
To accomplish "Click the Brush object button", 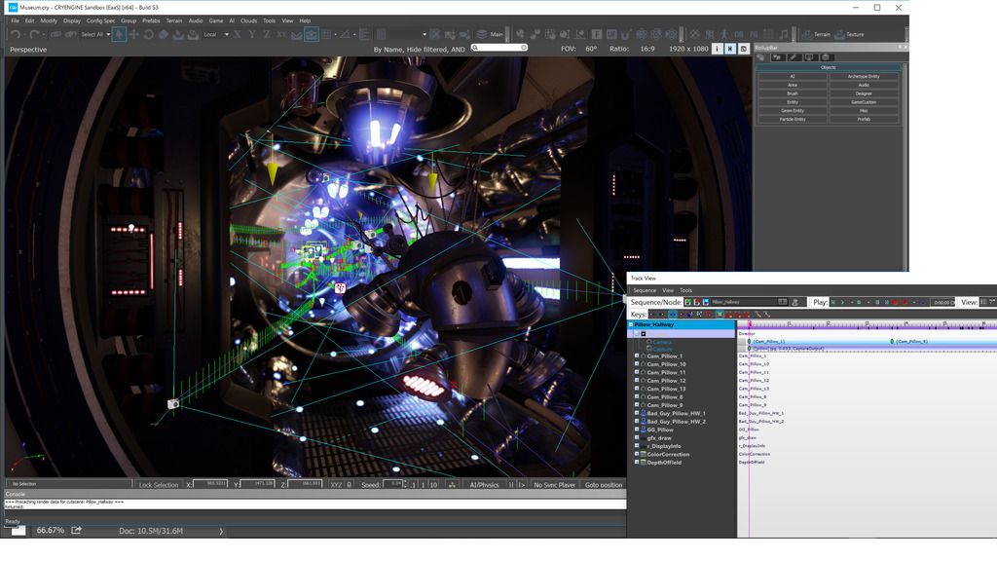I will (x=793, y=93).
